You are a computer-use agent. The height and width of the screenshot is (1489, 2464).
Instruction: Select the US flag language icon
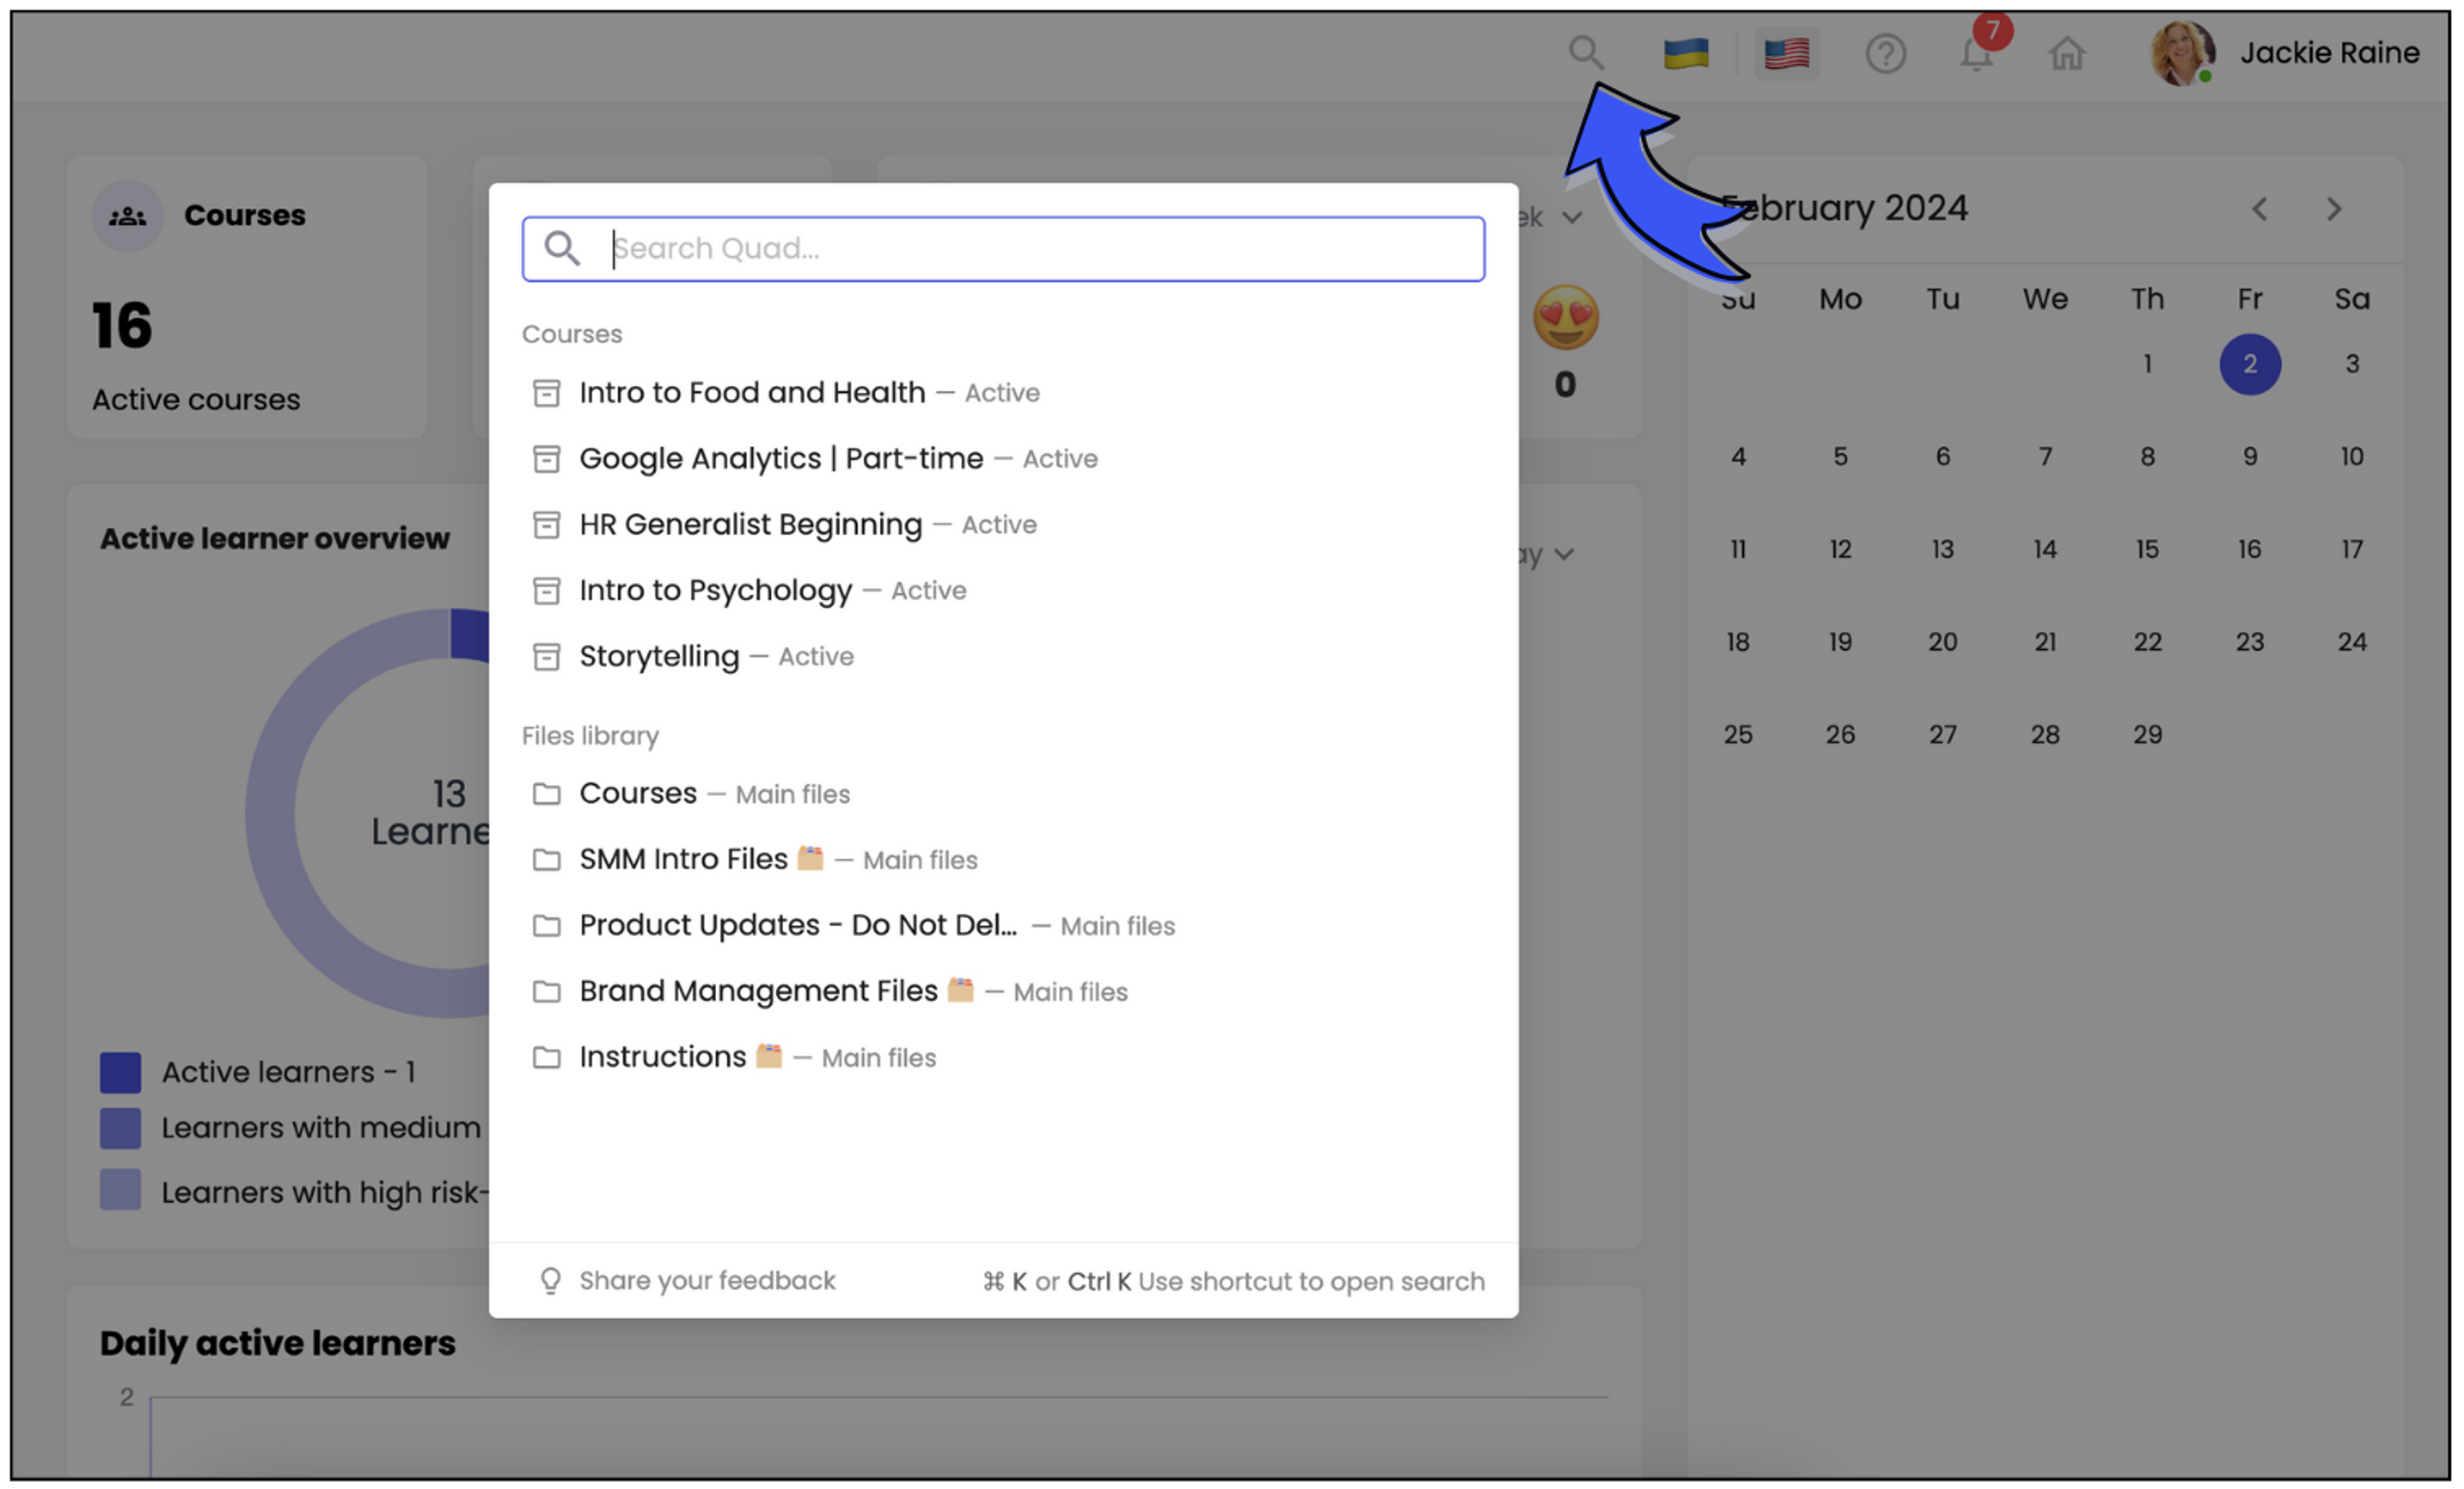point(1787,53)
